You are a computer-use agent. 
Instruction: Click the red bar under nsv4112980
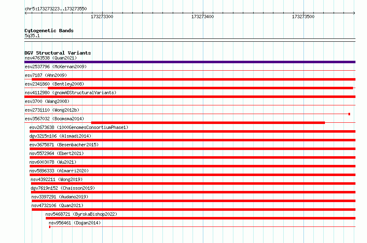(x=190, y=97)
